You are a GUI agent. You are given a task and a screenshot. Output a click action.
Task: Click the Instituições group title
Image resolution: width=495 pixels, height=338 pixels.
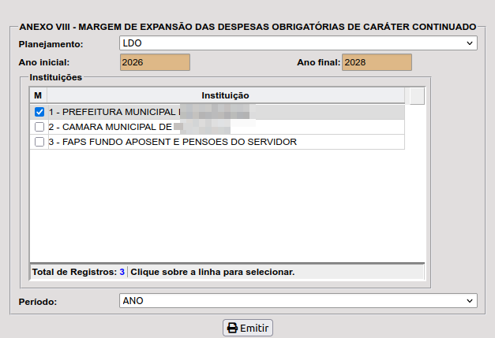pyautogui.click(x=55, y=77)
